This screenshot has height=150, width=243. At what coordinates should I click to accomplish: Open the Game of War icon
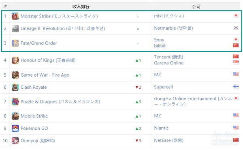15,75
